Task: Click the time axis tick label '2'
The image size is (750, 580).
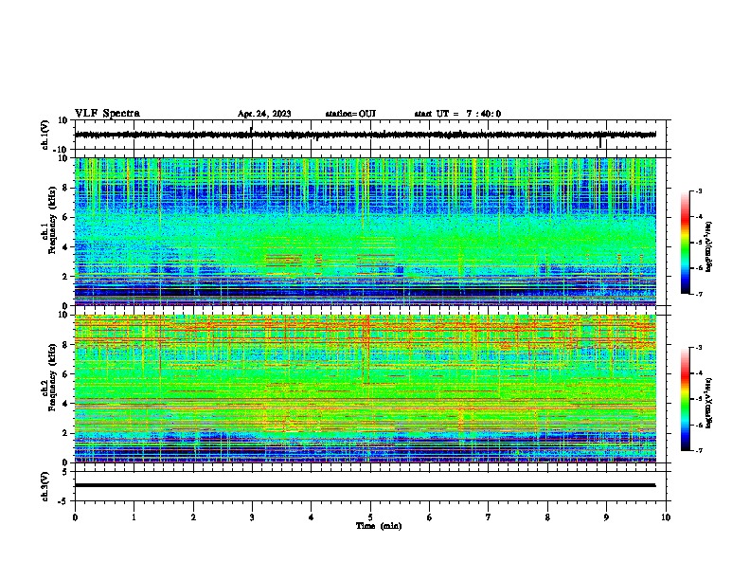Action: (193, 517)
